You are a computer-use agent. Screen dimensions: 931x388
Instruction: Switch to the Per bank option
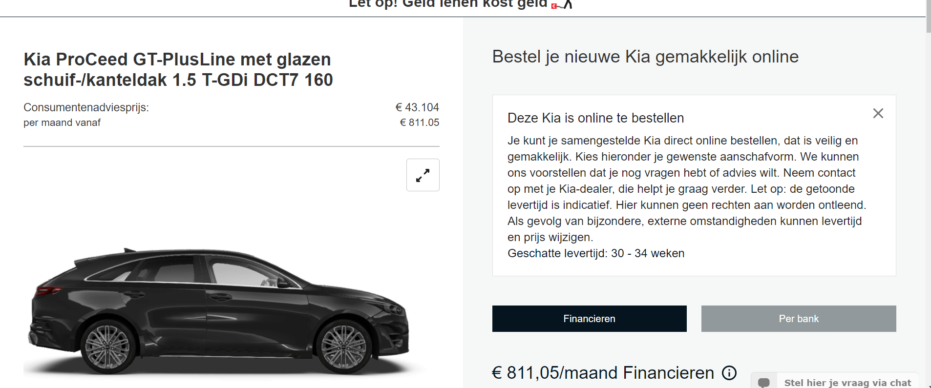click(798, 319)
